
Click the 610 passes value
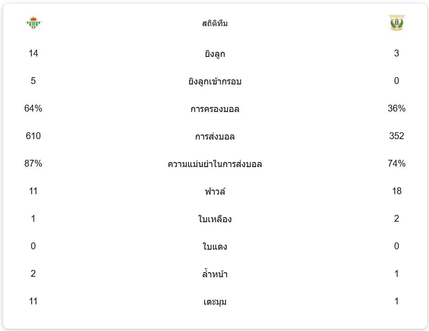click(x=33, y=136)
